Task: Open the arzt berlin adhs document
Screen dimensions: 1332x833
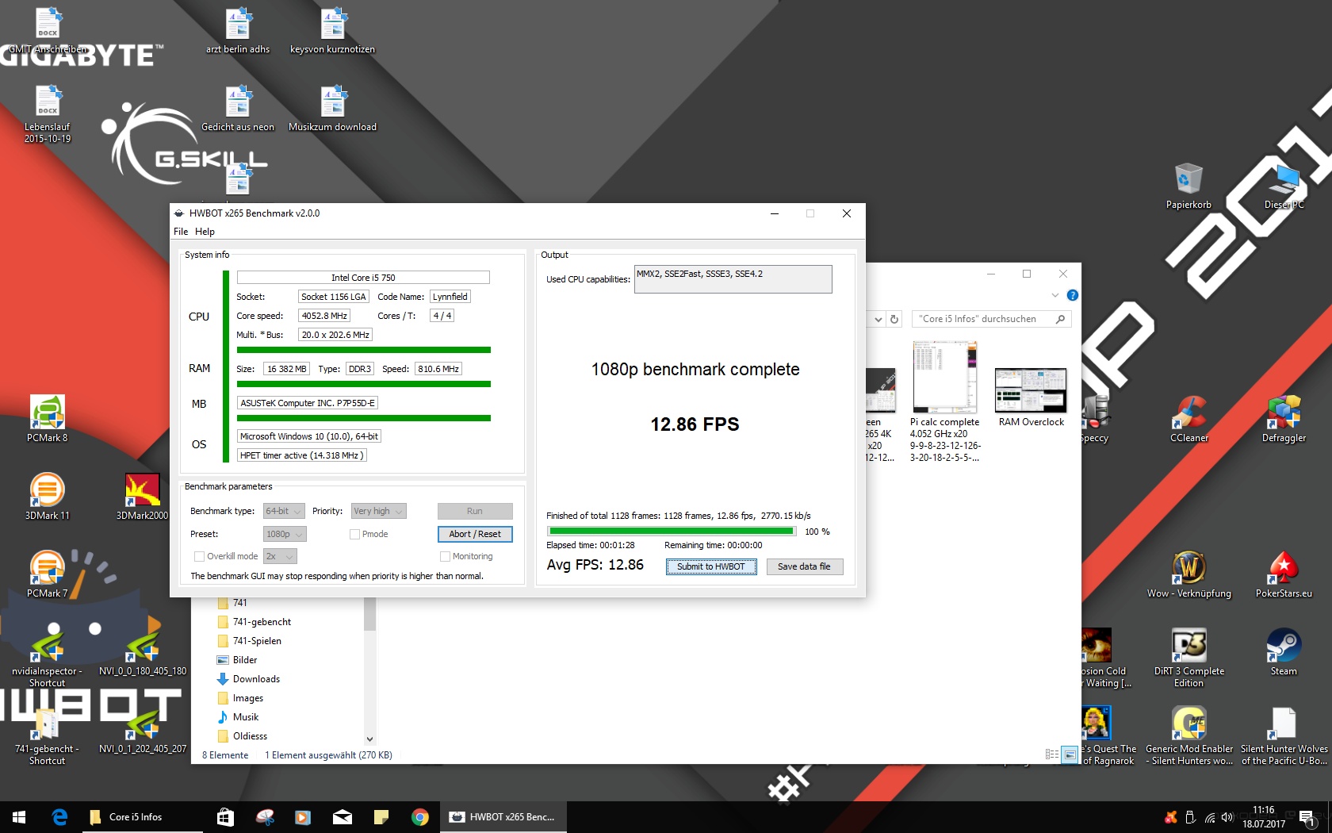Action: click(x=237, y=29)
